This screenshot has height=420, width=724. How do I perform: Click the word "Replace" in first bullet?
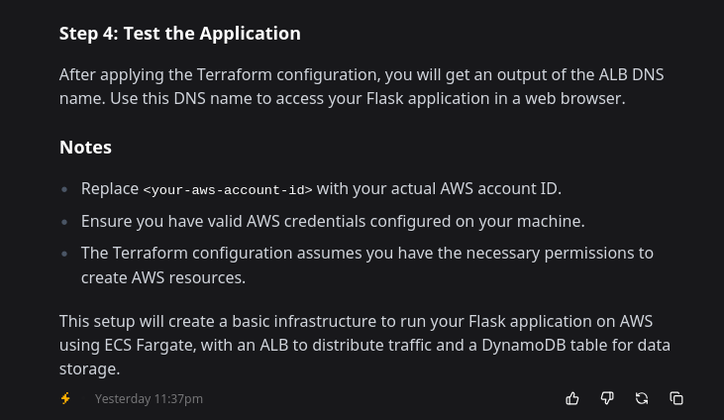[x=110, y=188]
